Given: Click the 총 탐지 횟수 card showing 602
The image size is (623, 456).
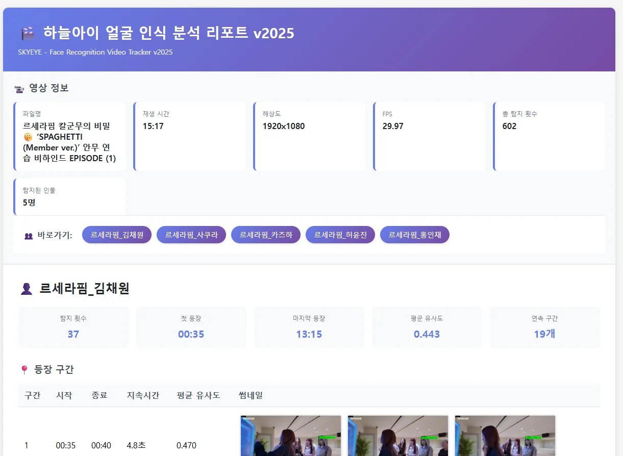Looking at the screenshot, I should pyautogui.click(x=549, y=136).
